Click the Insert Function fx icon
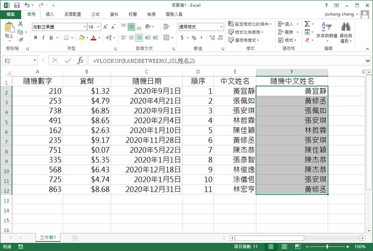Viewport: 373px width, 251px height. pos(80,61)
